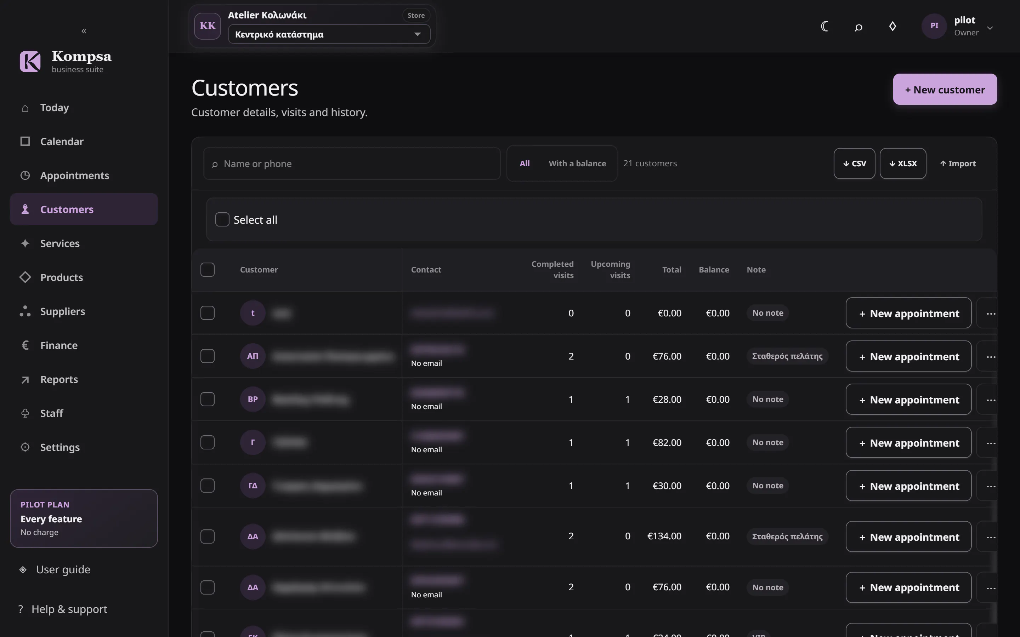Click the PI user avatar

click(934, 26)
